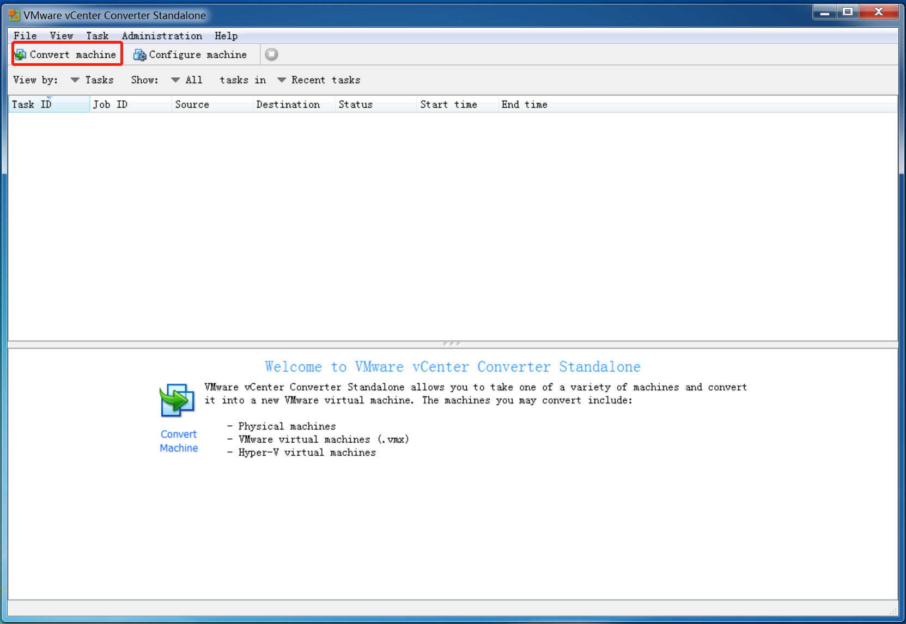Open the View menu
Image resolution: width=906 pixels, height=624 pixels.
[62, 36]
